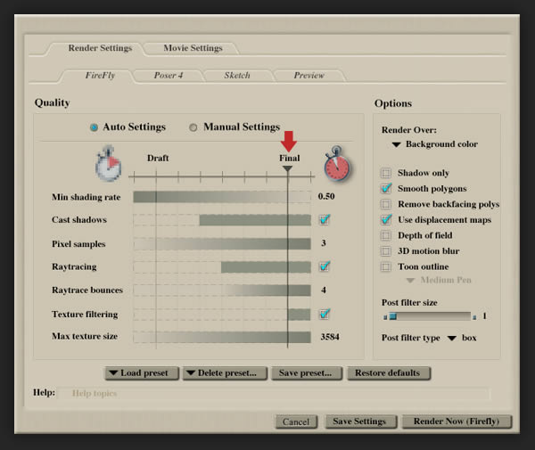Cancel the render settings dialog
The image size is (535, 450).
click(x=296, y=422)
